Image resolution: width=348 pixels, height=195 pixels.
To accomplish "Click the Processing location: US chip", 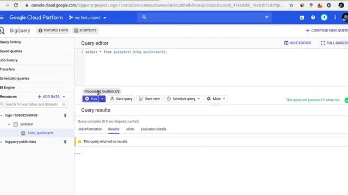I will (x=102, y=92).
